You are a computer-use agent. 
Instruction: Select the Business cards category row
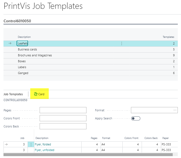pyautogui.click(x=90, y=49)
